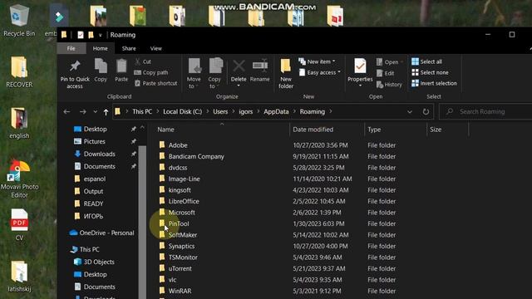Select Recycle Bin on desktop
The height and width of the screenshot is (299, 532).
[19, 20]
